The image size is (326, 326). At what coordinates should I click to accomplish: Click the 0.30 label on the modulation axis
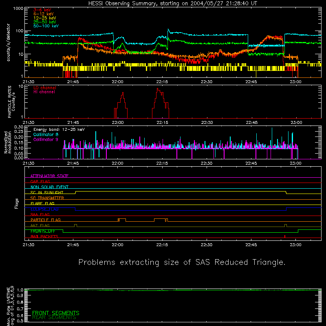pos(19,127)
